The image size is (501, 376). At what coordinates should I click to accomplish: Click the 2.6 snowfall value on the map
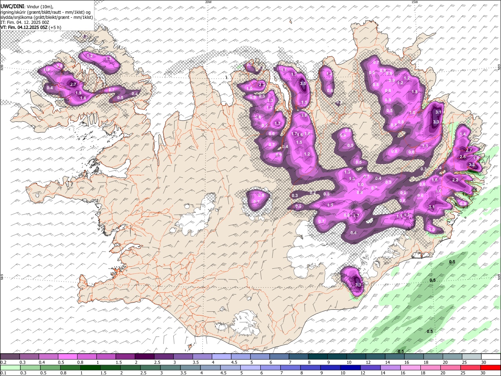point(463,157)
